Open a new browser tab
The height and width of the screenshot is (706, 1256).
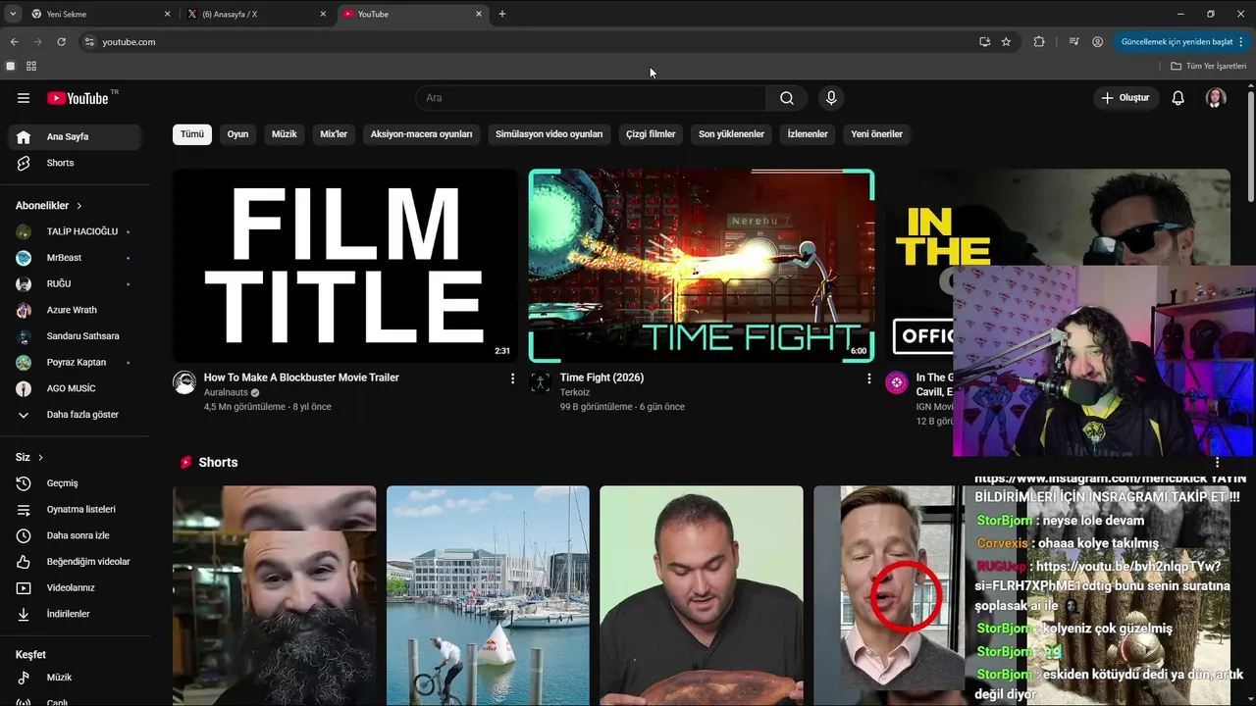(502, 14)
